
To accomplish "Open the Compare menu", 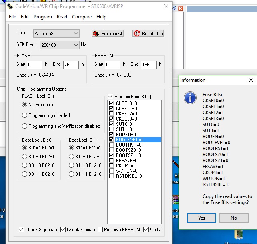I will pos(82,17).
